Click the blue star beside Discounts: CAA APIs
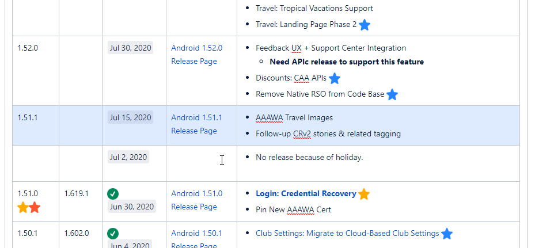 pos(335,78)
